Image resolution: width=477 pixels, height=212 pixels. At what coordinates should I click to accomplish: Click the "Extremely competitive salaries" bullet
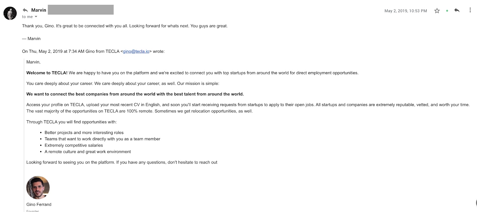click(x=74, y=145)
